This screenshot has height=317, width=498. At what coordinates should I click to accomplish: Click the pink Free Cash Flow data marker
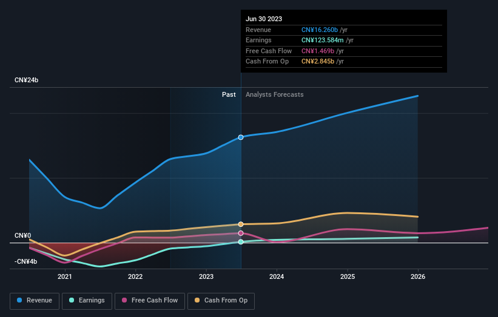pos(241,233)
